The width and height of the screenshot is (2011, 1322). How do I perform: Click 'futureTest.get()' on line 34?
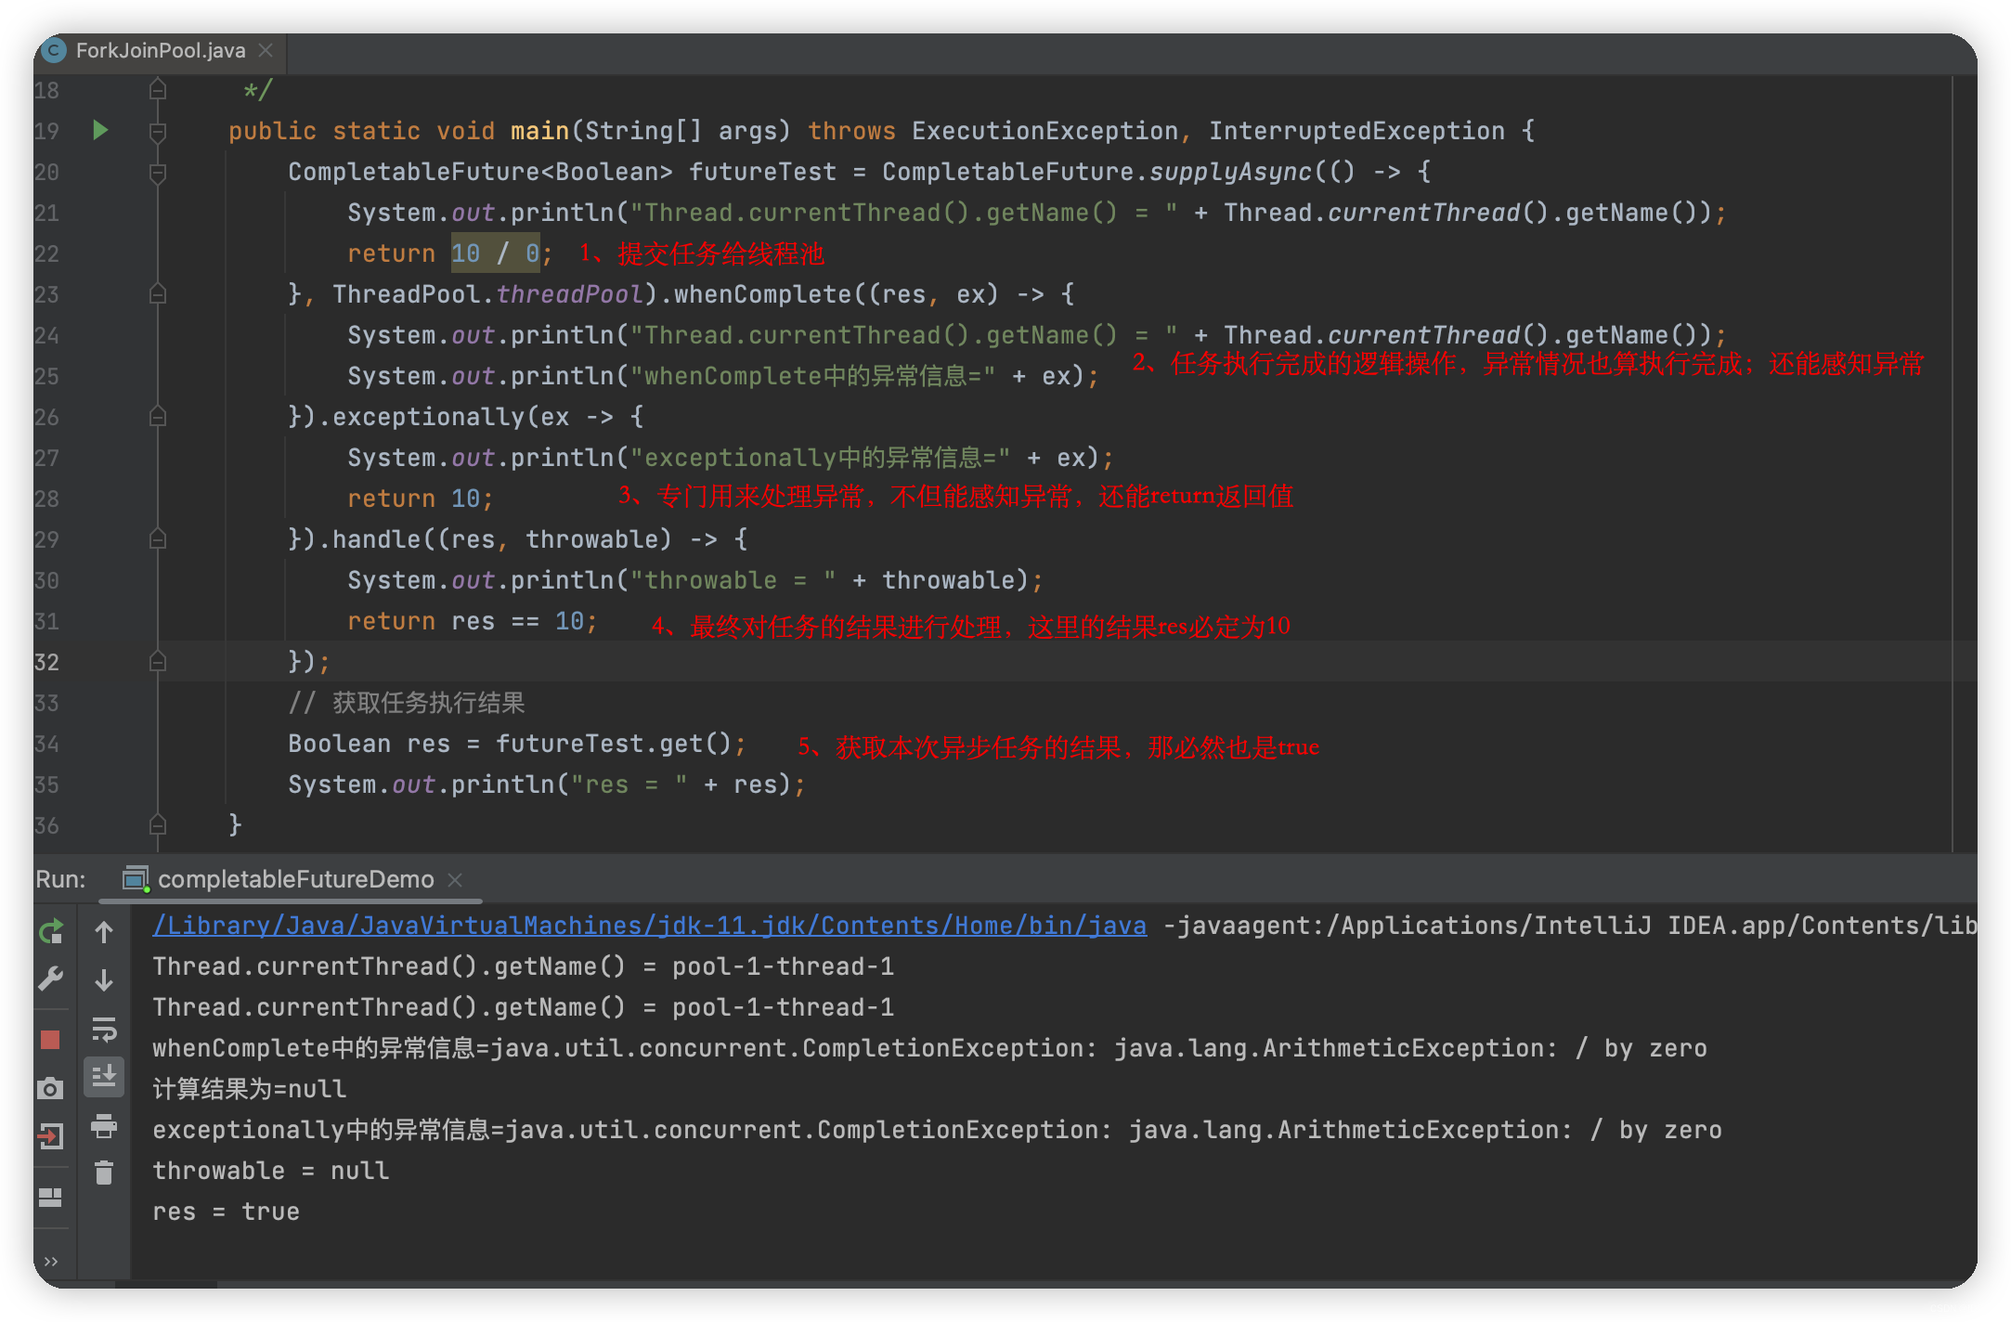615,744
